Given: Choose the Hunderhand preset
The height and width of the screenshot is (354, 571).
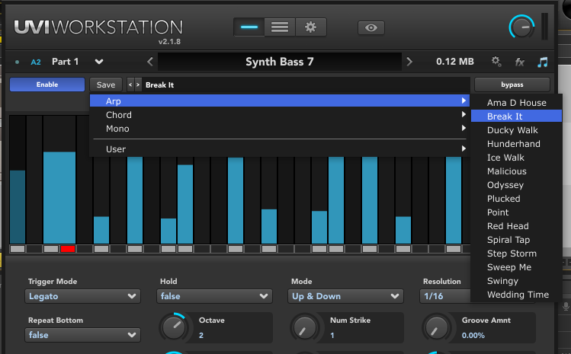Looking at the screenshot, I should tap(516, 144).
